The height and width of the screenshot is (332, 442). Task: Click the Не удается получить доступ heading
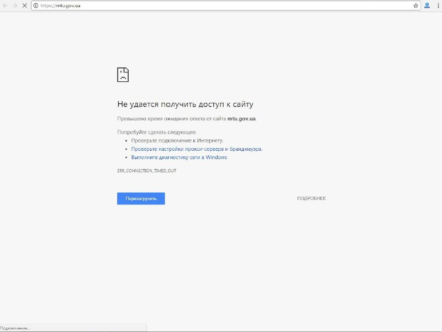(185, 104)
